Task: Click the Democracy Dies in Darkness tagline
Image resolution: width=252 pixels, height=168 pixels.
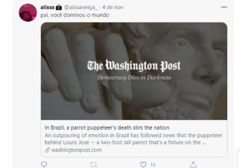Action: tap(134, 78)
